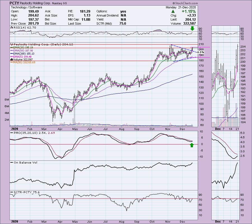Image resolution: width=252 pixels, height=224 pixels.
Task: Click the Yield N/A value
Action: tap(123, 19)
